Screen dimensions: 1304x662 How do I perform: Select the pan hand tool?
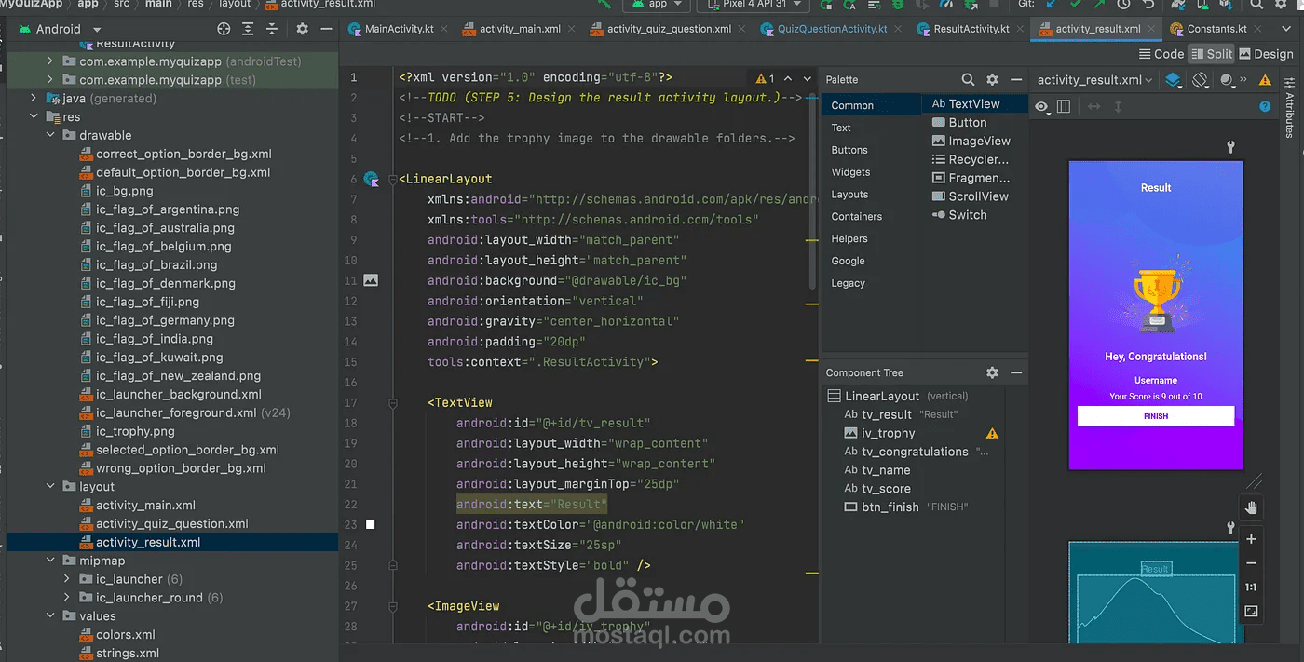(x=1251, y=507)
